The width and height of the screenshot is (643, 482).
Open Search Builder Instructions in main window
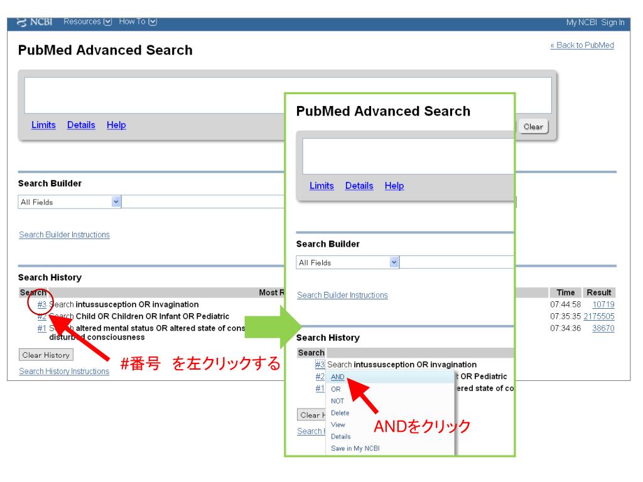[x=65, y=235]
